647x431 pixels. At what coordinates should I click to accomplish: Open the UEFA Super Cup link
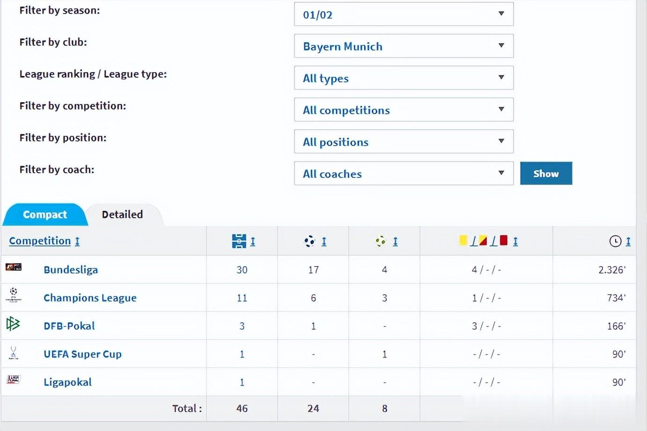pyautogui.click(x=82, y=354)
